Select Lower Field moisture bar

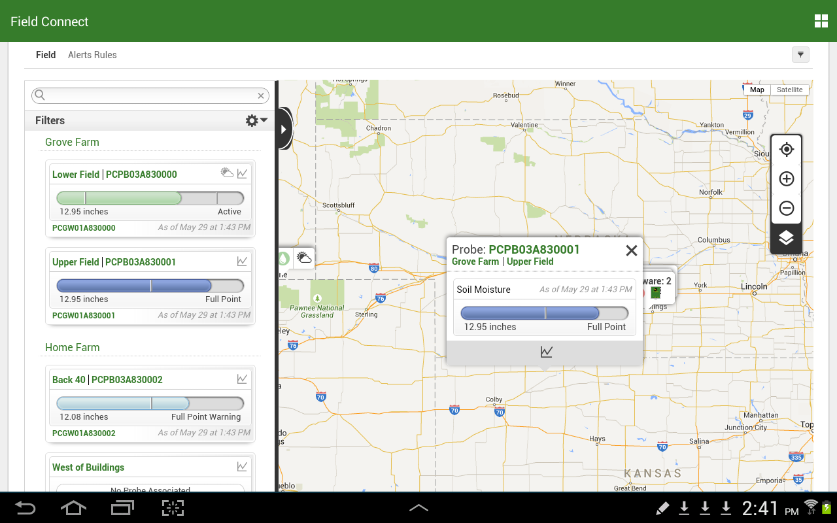150,198
